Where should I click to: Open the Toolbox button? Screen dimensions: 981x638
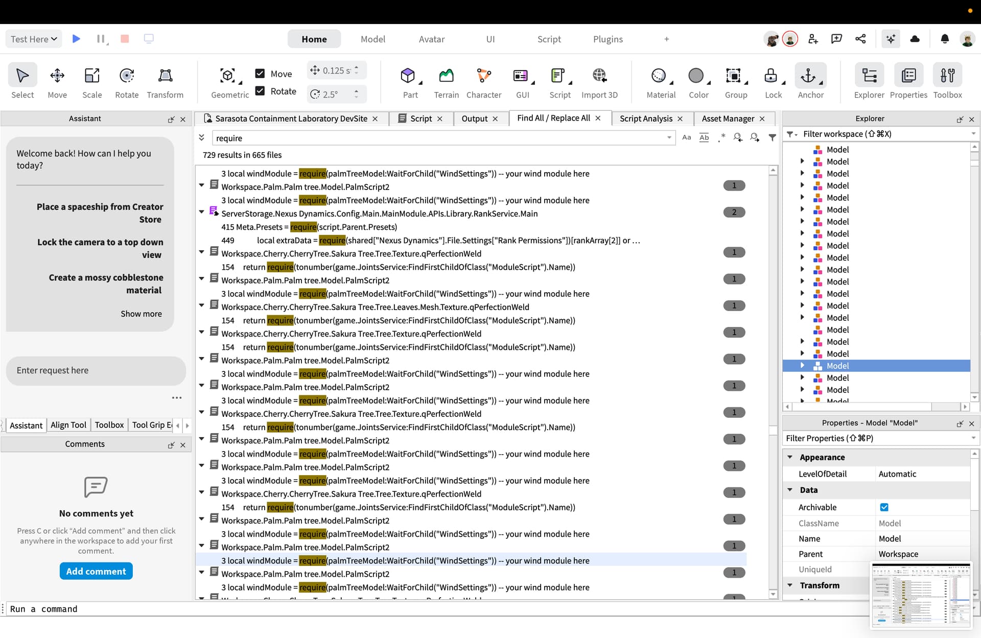tap(947, 82)
